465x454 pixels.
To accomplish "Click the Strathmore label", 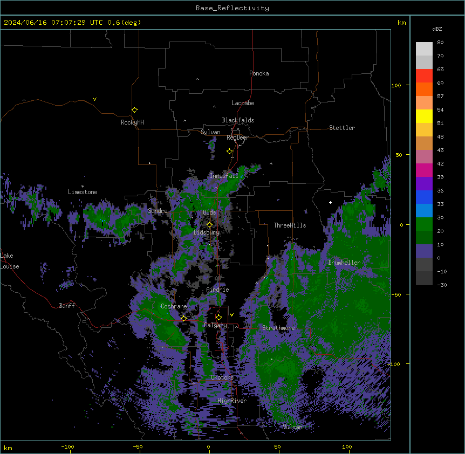I will tap(278, 328).
